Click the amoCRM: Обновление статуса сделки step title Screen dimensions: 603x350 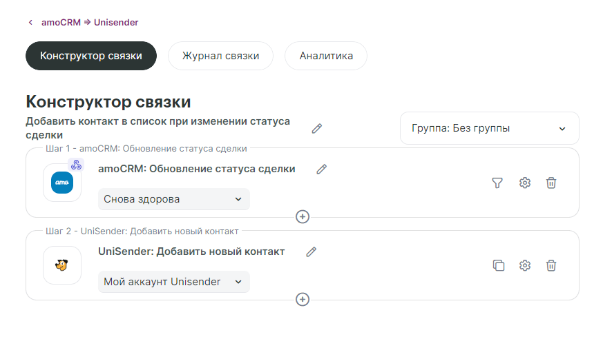[197, 169]
